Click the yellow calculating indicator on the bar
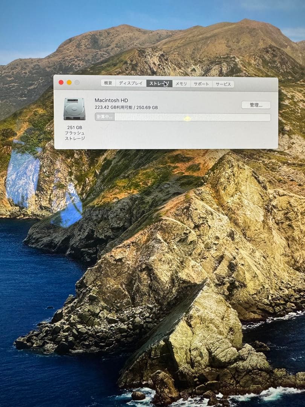 click(188, 118)
